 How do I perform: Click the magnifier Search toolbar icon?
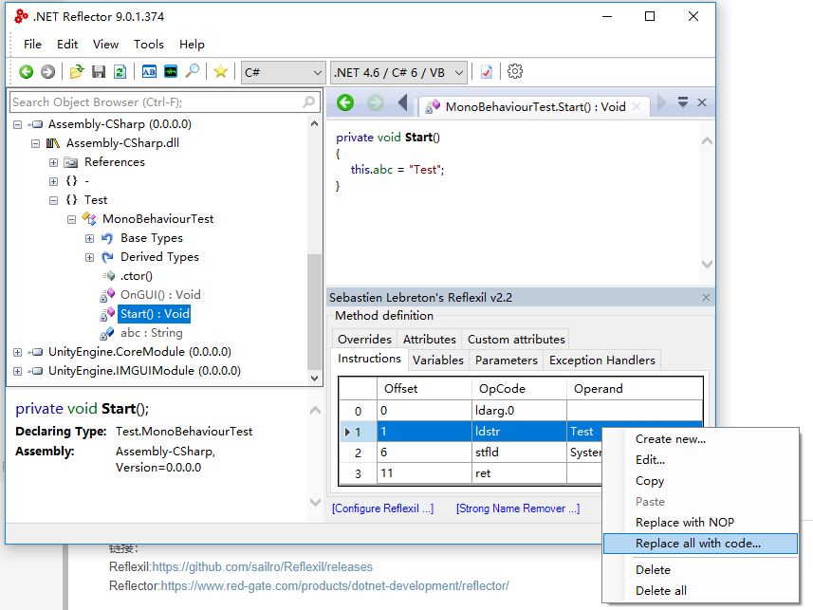[193, 71]
